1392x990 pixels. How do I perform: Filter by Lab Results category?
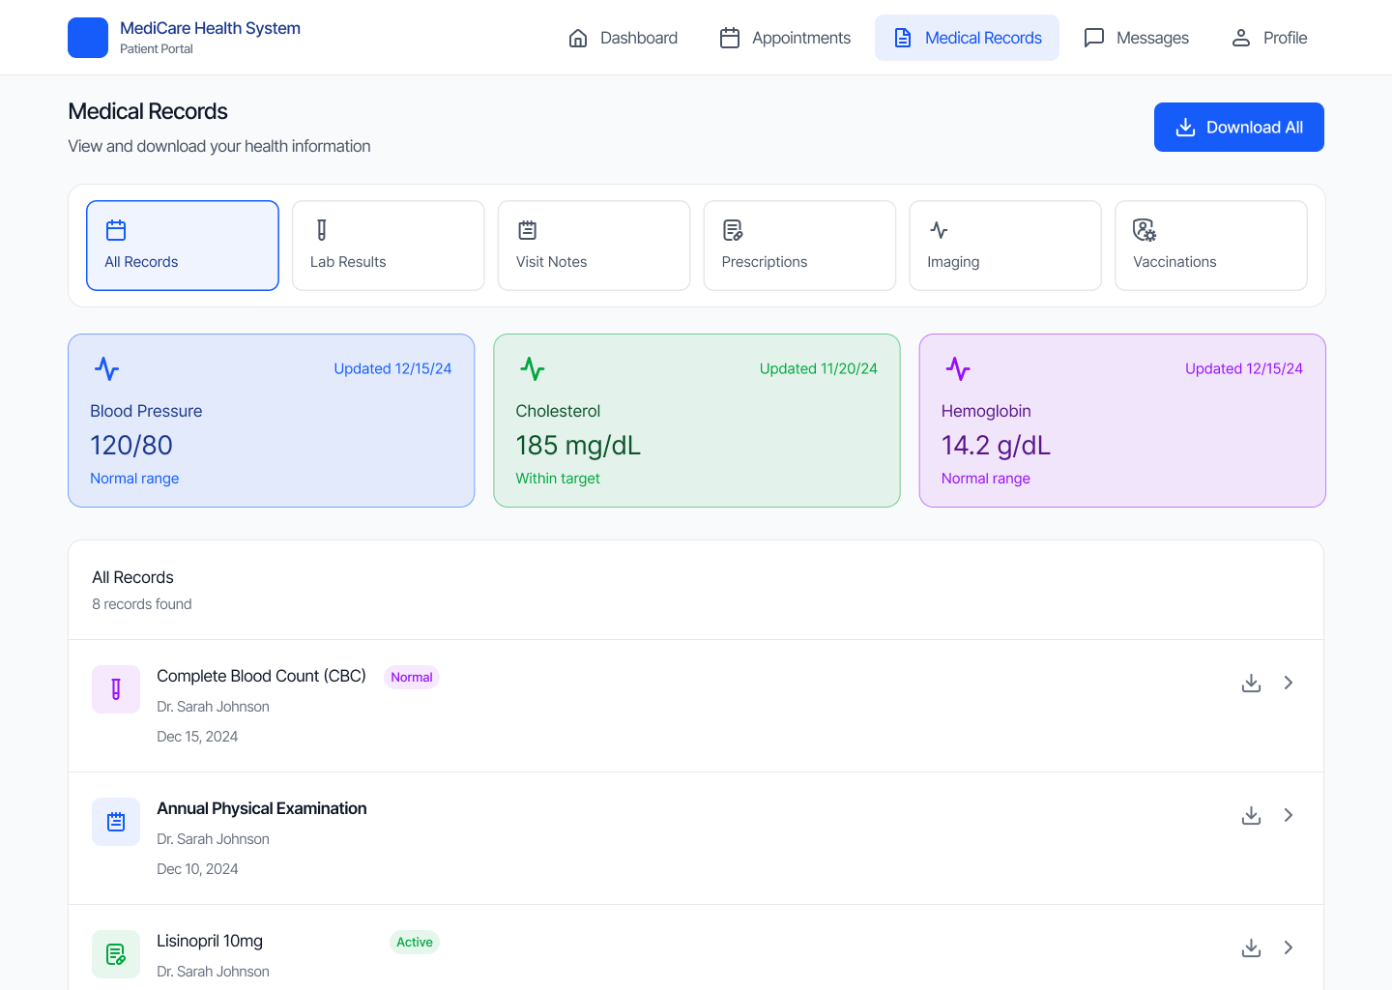click(388, 246)
